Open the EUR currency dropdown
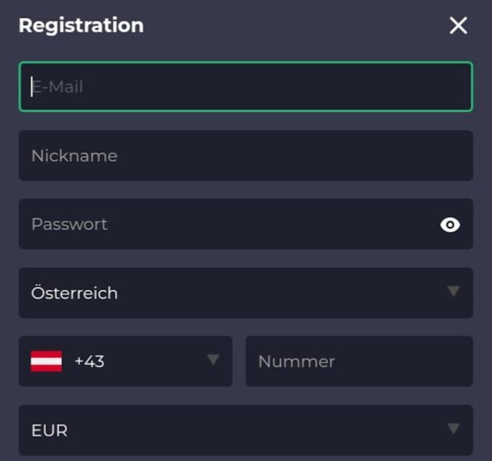 pos(245,430)
